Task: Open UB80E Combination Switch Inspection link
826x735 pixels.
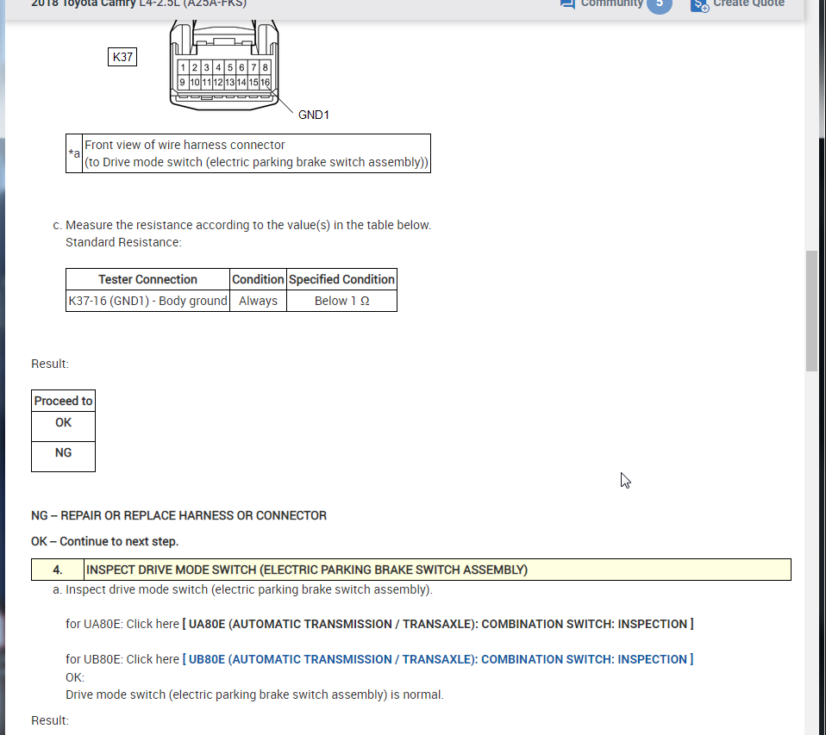Action: [x=438, y=659]
